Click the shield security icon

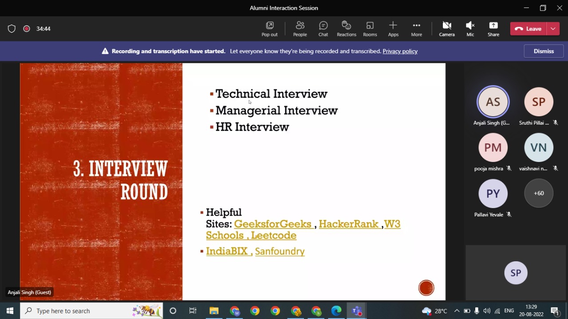click(x=12, y=29)
